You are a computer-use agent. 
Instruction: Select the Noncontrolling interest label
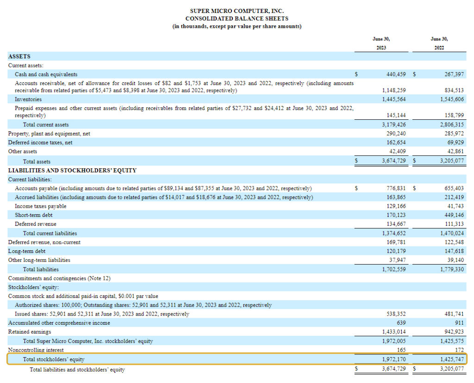pyautogui.click(x=36, y=350)
